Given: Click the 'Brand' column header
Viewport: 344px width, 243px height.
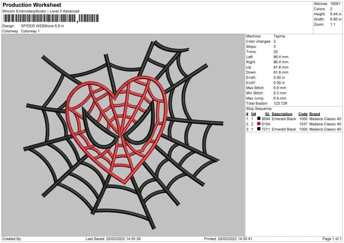Looking at the screenshot, I should [315, 114].
